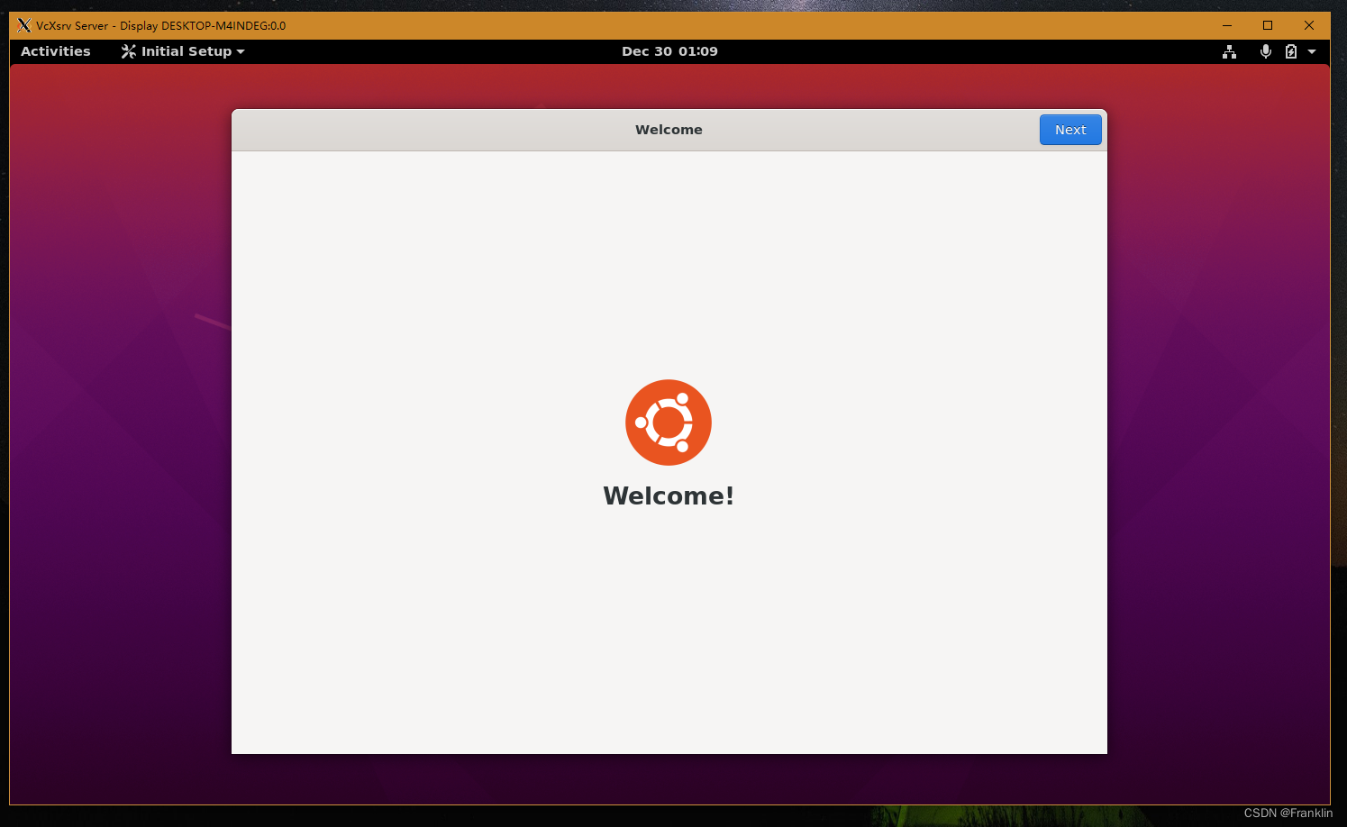
Task: Click the Welcome header bar title
Action: pyautogui.click(x=669, y=129)
